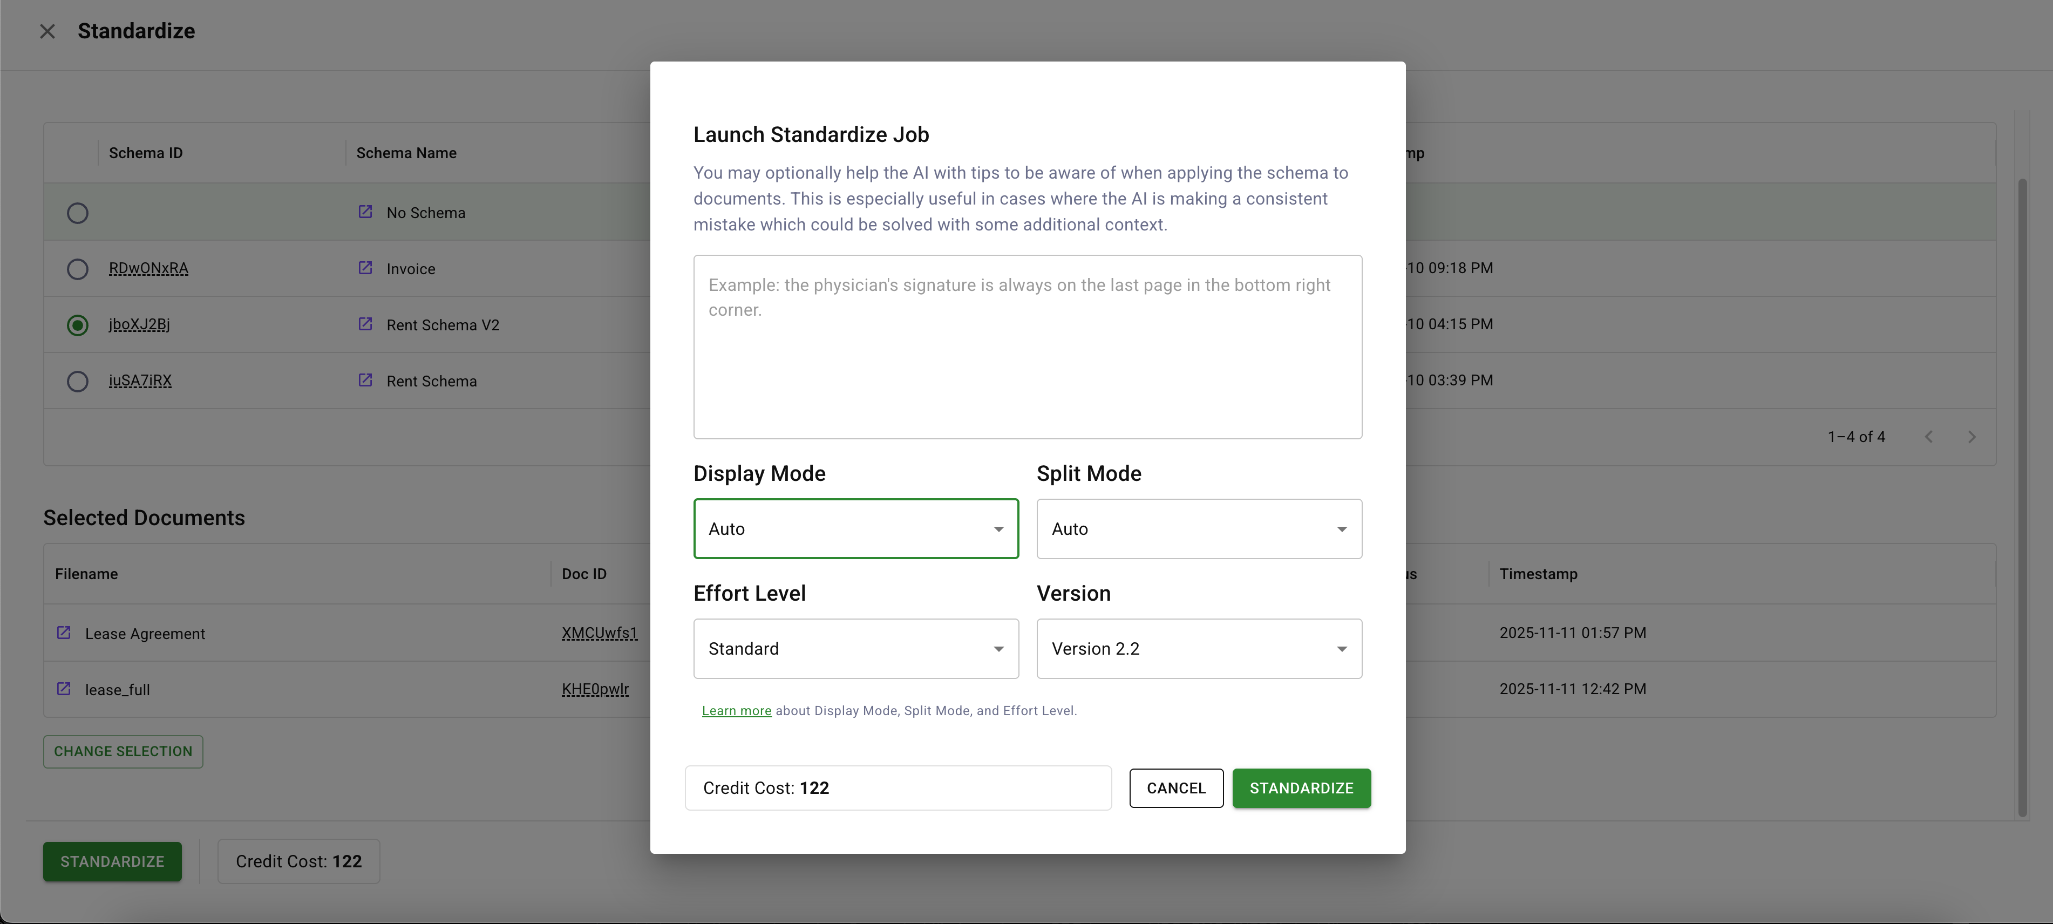Click the AI tips text area

tap(1026, 347)
